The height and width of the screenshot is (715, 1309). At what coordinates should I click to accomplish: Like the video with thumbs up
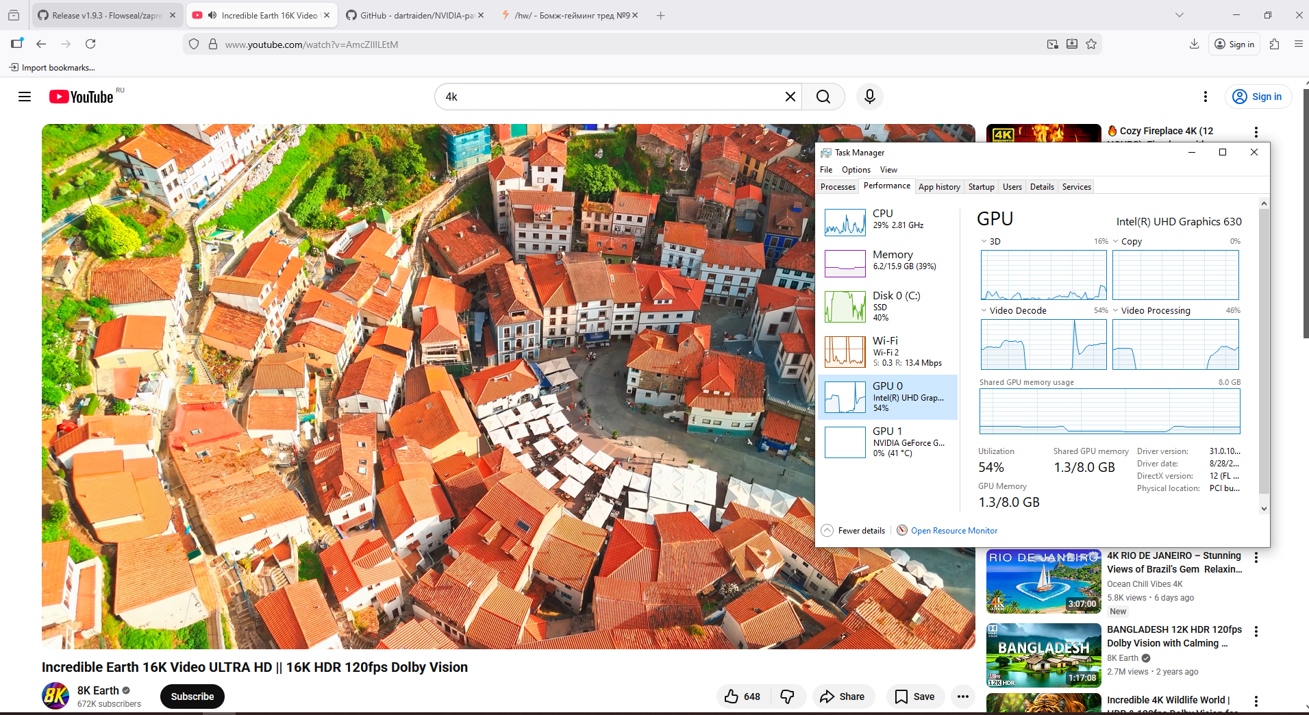743,697
